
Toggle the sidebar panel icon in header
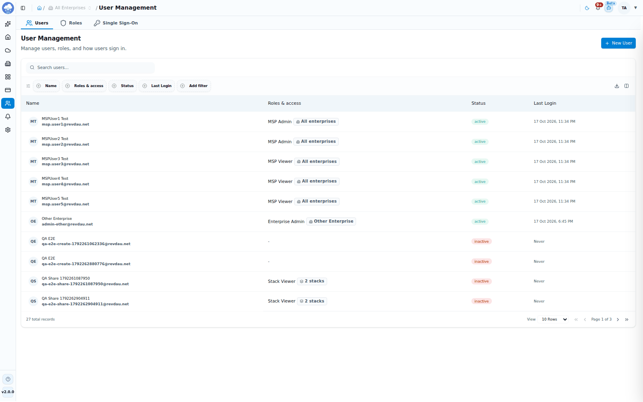click(x=23, y=8)
